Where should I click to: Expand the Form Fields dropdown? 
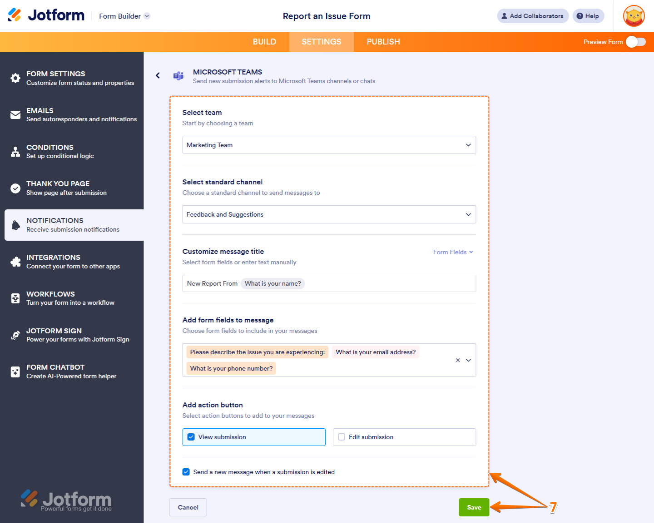[453, 252]
